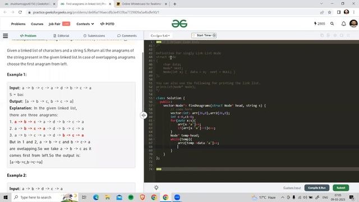Open the tab search chevron in Chrome

(x=321, y=4)
